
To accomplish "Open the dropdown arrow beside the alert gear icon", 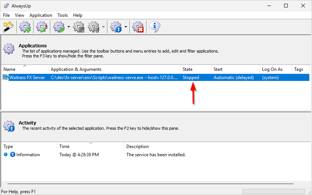I will point(126,27).
